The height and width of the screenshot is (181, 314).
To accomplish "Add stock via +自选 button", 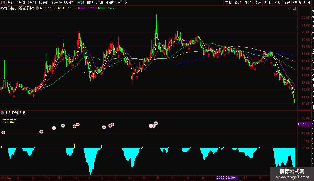I will pos(296,3).
